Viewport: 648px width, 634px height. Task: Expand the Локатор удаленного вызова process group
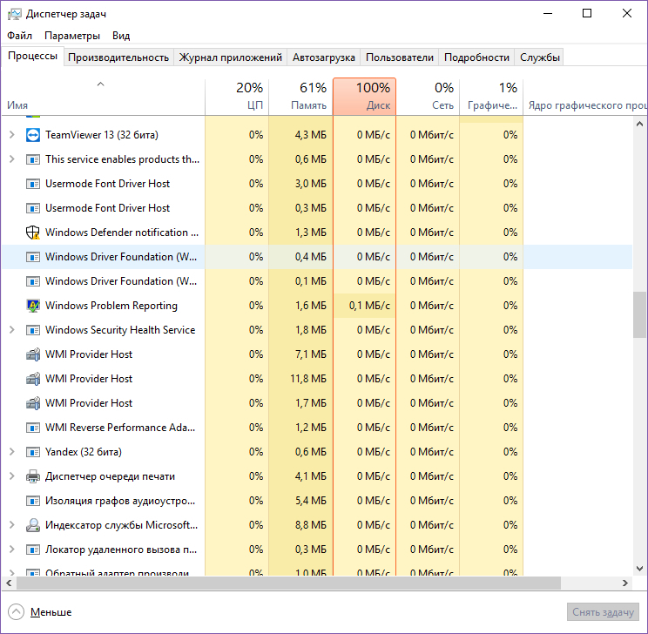[11, 550]
